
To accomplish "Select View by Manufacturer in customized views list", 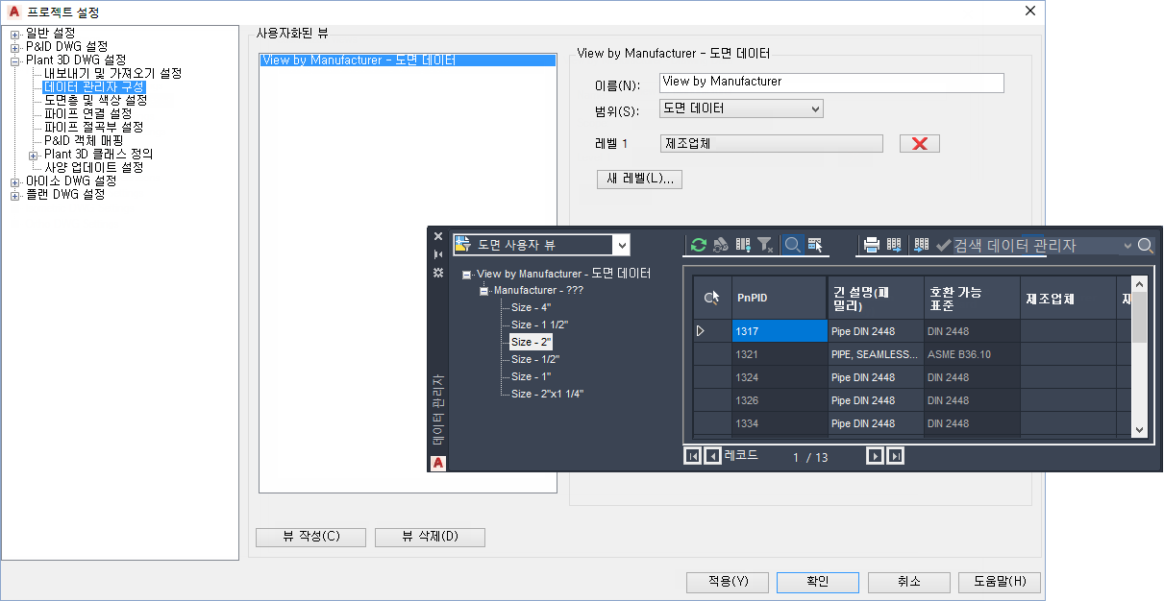I will point(408,60).
